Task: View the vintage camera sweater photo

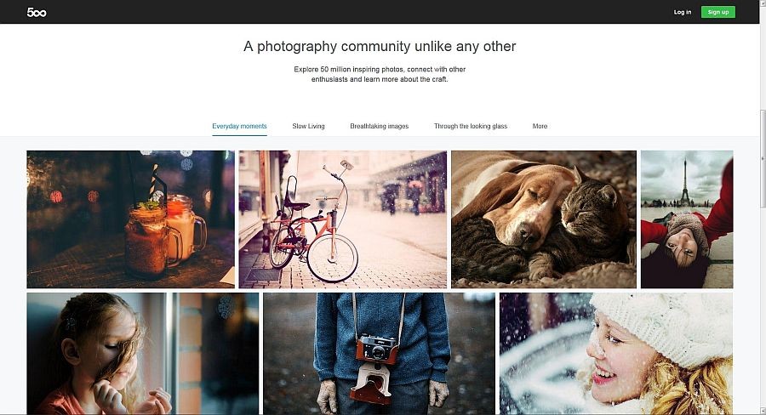Action: point(379,354)
